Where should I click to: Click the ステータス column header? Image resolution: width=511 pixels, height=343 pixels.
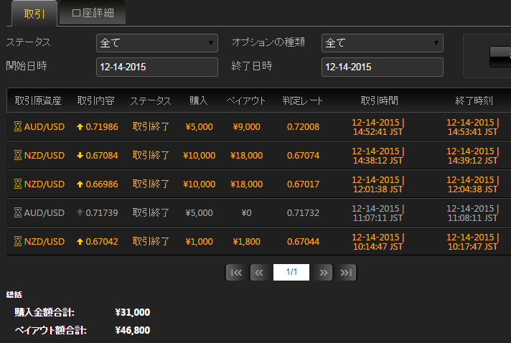[151, 101]
